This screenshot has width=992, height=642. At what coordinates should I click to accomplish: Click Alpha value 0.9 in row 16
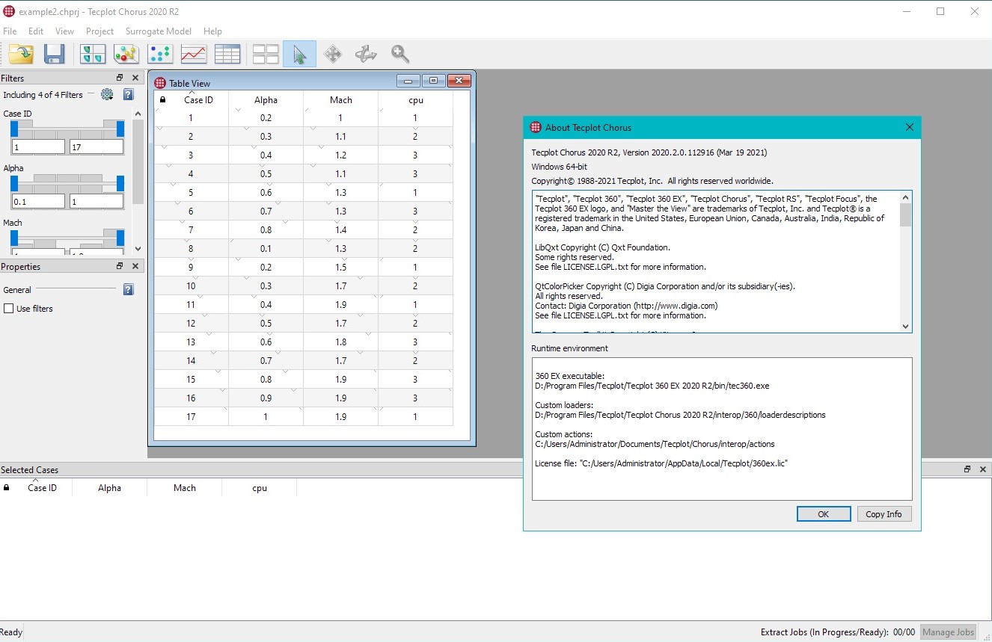[266, 398]
